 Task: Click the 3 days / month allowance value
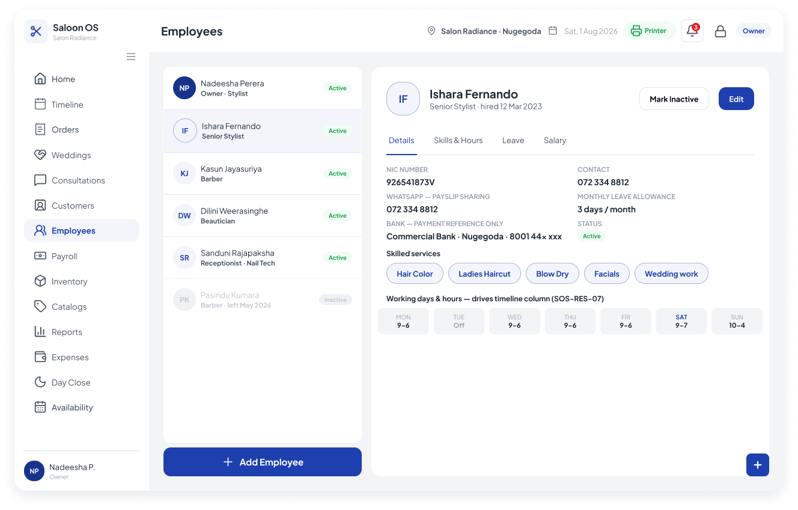click(x=606, y=209)
